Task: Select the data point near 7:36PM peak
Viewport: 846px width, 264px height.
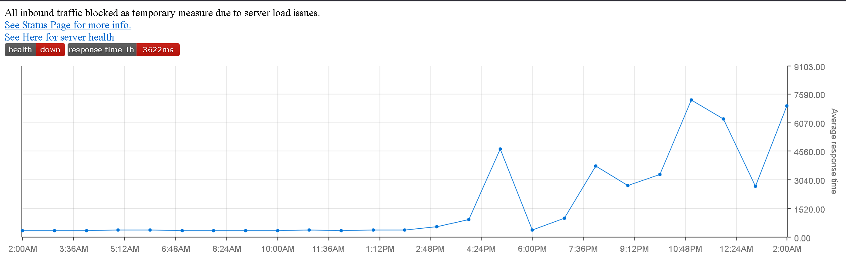Action: 596,166
